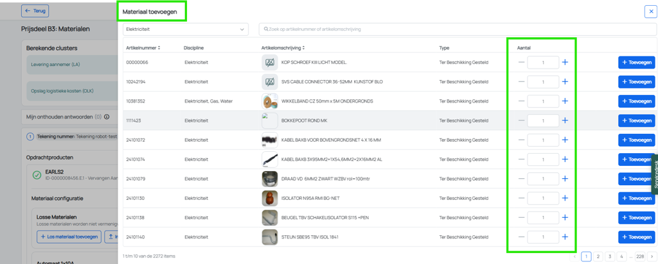Jump to last page 228

coord(640,256)
